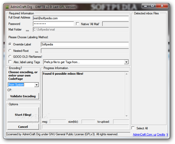
Task: Expand the From System encoding dropdown
Action: 36,85
